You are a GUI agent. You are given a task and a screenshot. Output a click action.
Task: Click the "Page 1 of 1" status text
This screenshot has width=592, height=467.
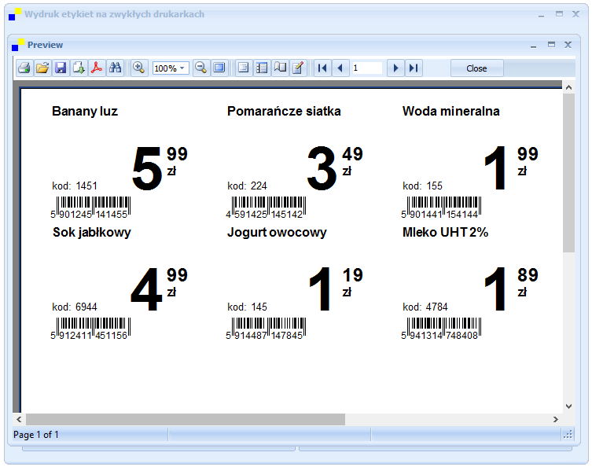click(36, 435)
